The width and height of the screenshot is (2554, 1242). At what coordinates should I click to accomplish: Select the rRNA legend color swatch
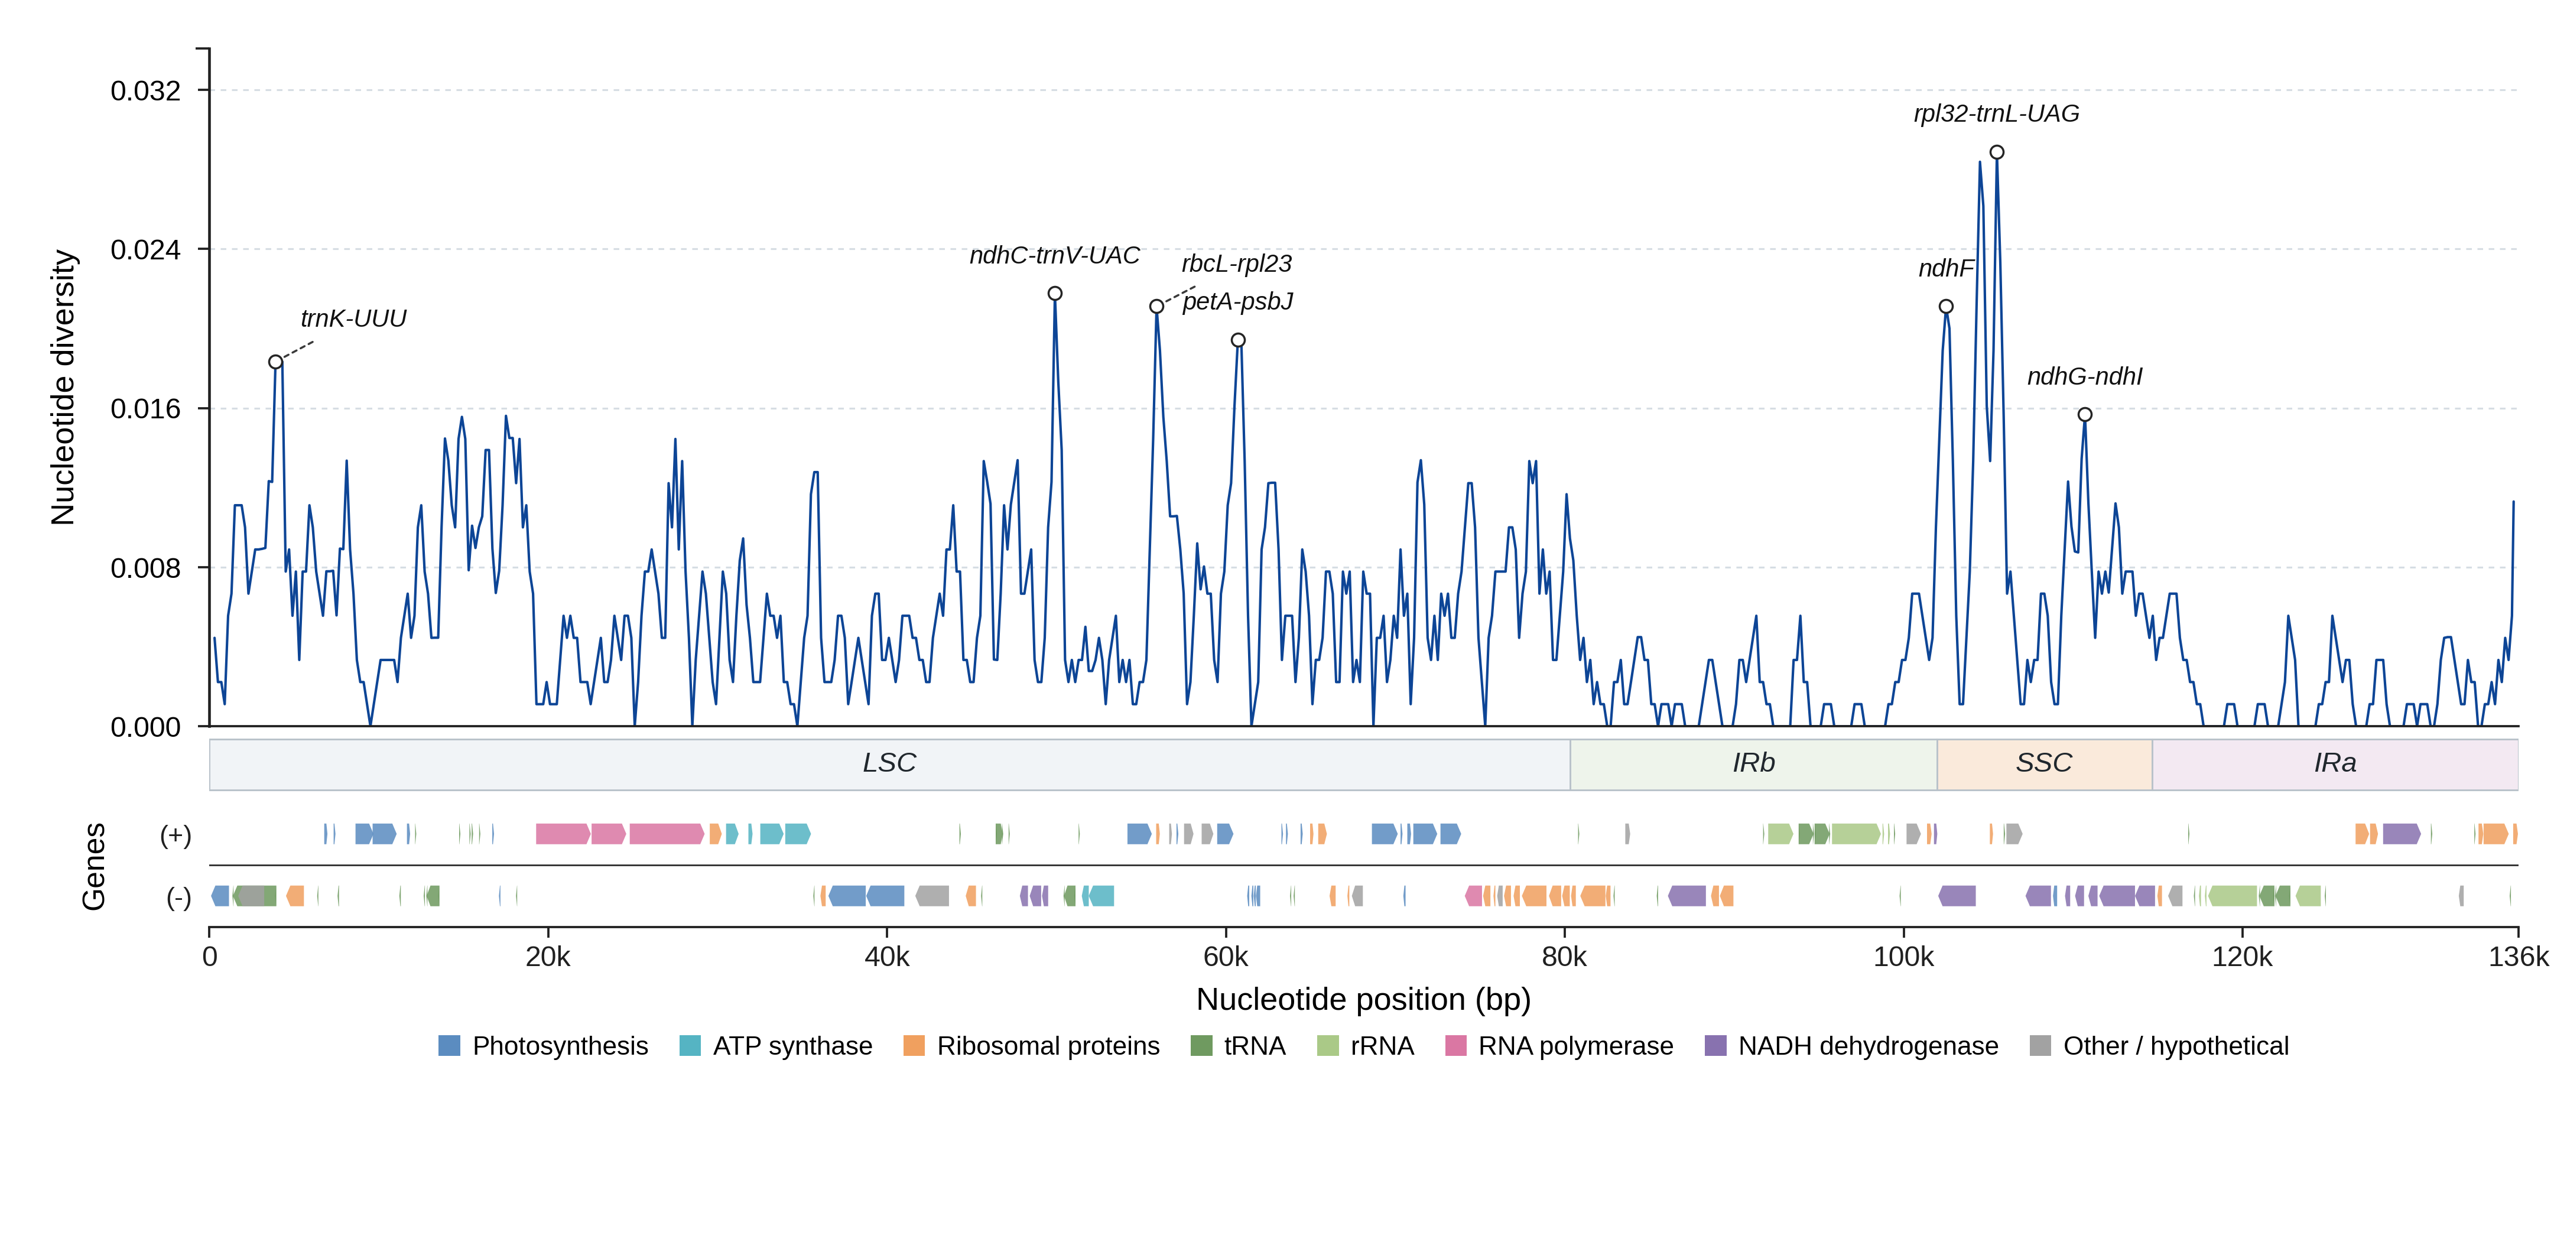[1328, 1046]
